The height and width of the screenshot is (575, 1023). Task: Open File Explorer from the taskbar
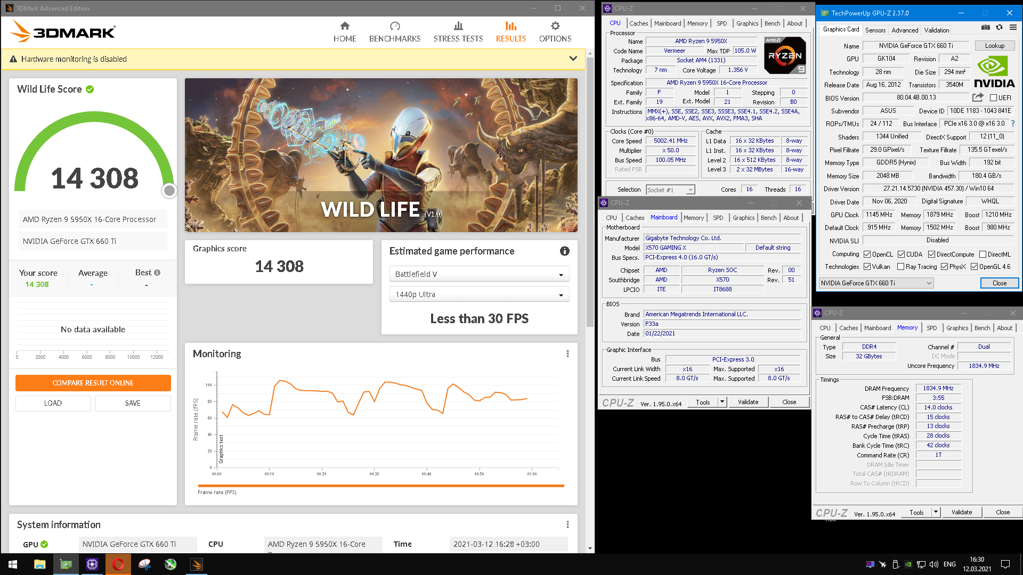(39, 564)
